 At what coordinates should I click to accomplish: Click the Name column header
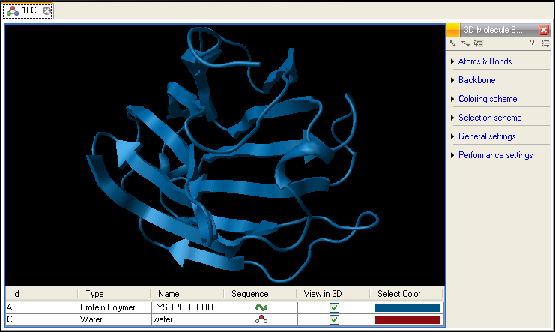point(187,294)
